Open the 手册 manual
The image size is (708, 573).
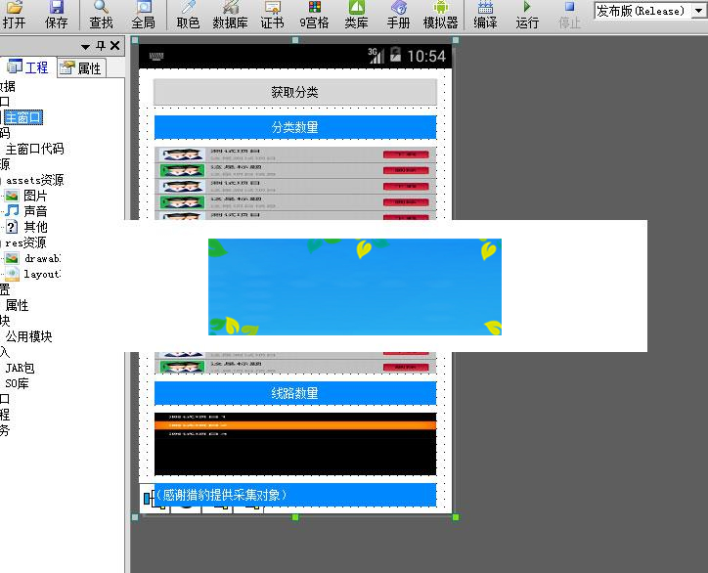(x=398, y=15)
